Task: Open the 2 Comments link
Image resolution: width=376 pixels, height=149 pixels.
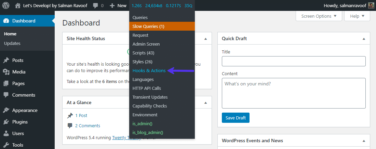Action: [x=88, y=126]
